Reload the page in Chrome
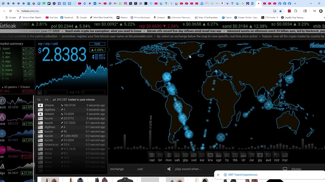Image resolution: width=325 pixels, height=182 pixels. tap(10, 11)
